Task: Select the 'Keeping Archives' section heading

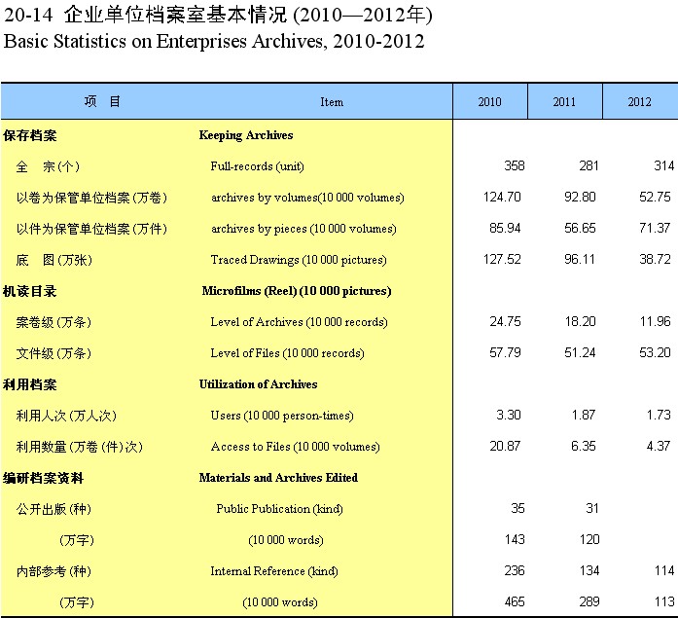Action: tap(246, 135)
